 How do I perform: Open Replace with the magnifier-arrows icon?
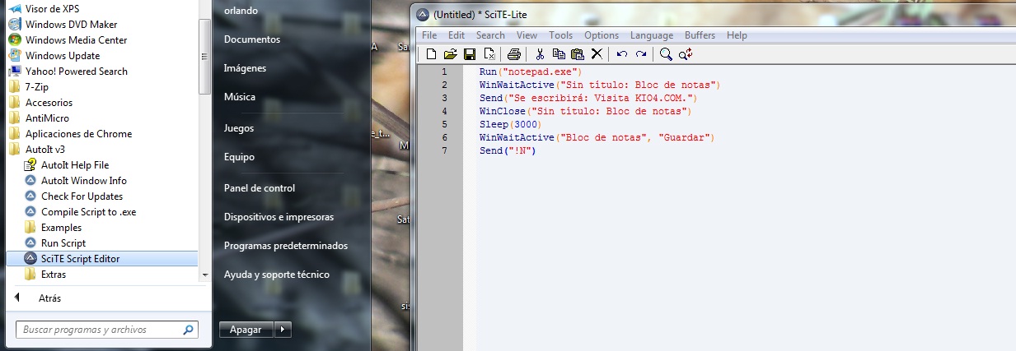[686, 54]
